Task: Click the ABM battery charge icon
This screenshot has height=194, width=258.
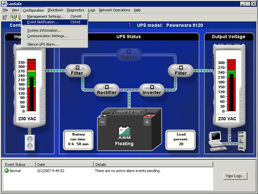Action: coord(124,133)
